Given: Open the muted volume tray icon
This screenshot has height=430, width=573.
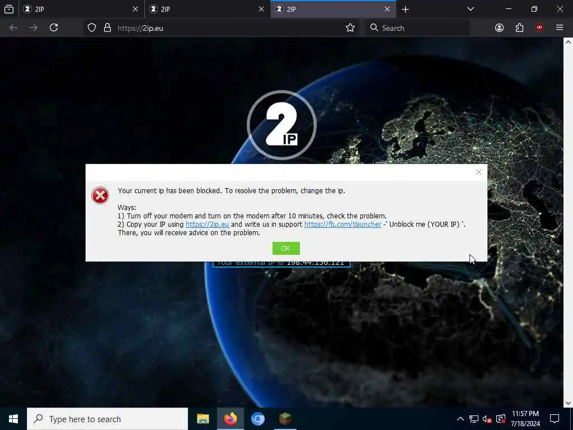Looking at the screenshot, I should tap(487, 419).
